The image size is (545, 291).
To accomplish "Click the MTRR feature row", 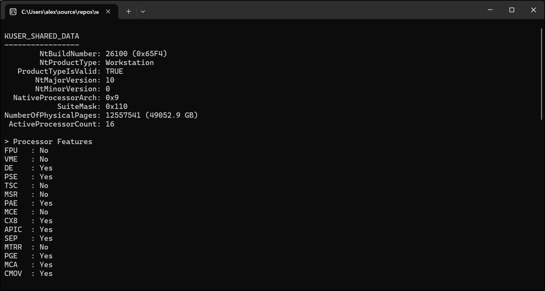I will (26, 247).
